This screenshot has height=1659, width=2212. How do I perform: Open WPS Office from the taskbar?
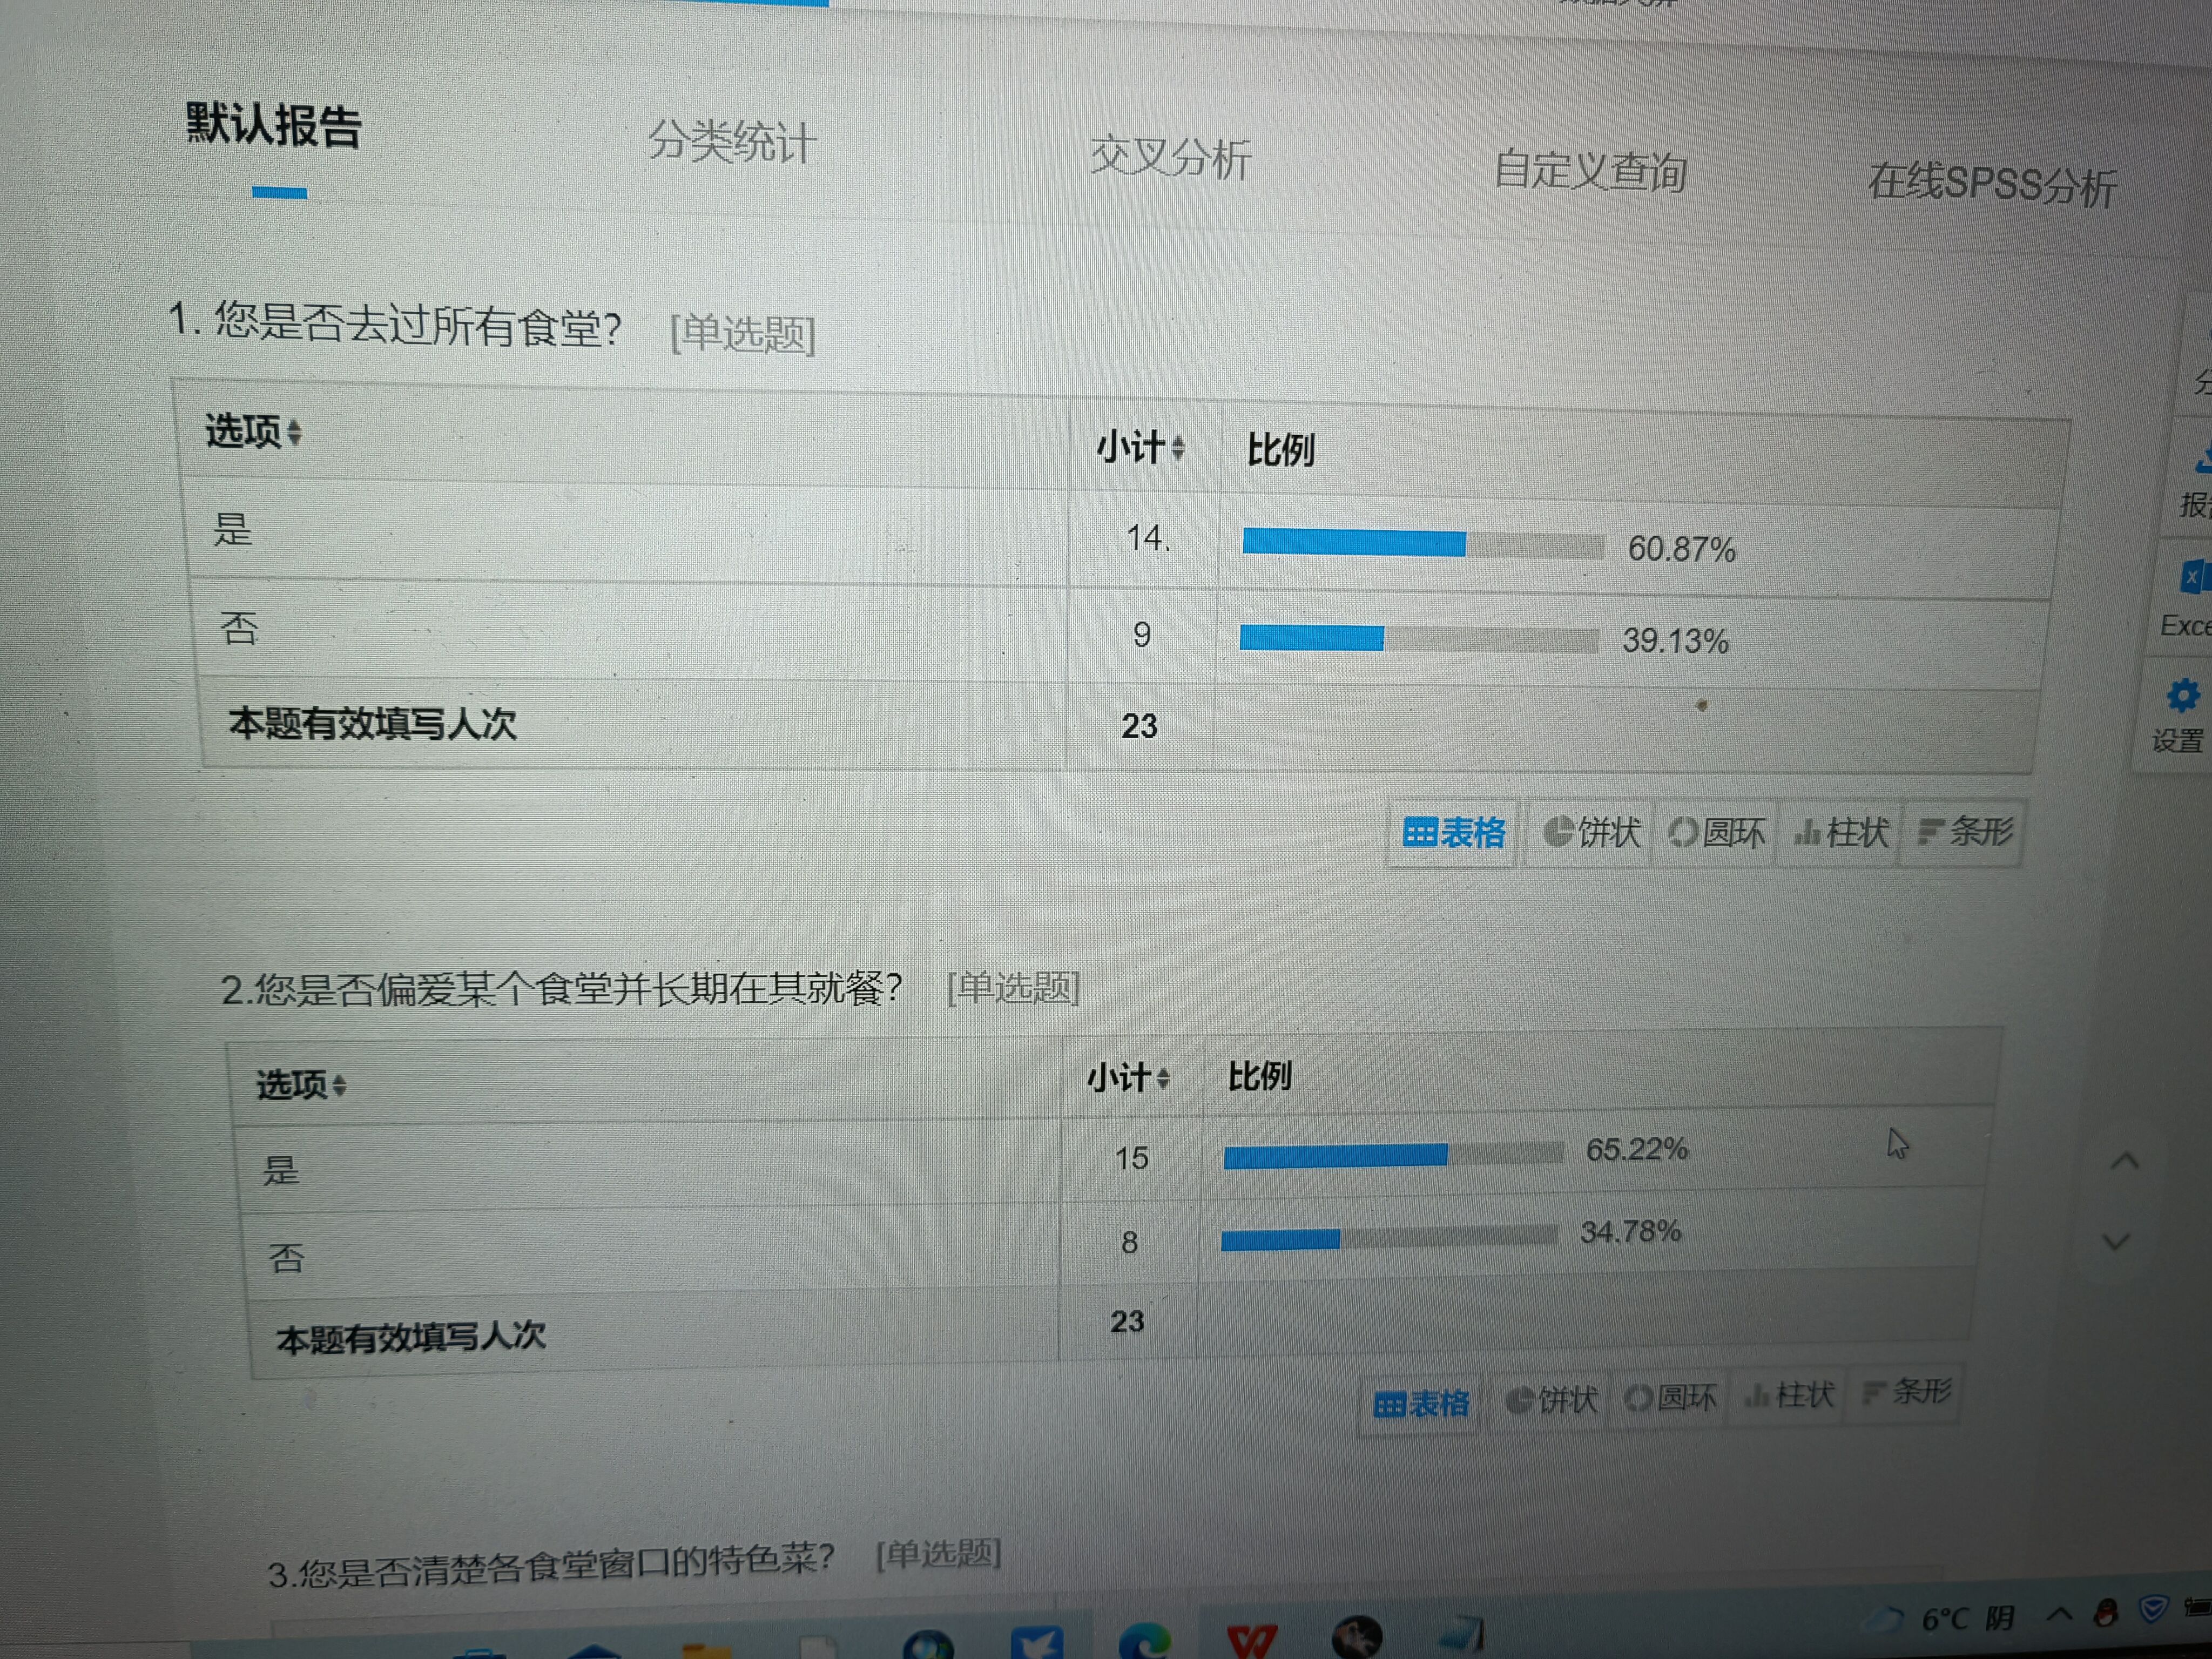pyautogui.click(x=1251, y=1641)
